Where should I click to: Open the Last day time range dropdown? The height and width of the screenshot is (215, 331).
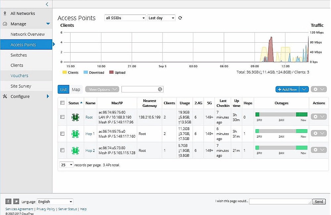pos(161,18)
